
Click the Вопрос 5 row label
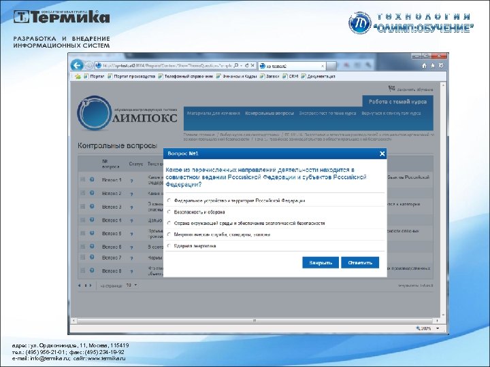point(112,233)
